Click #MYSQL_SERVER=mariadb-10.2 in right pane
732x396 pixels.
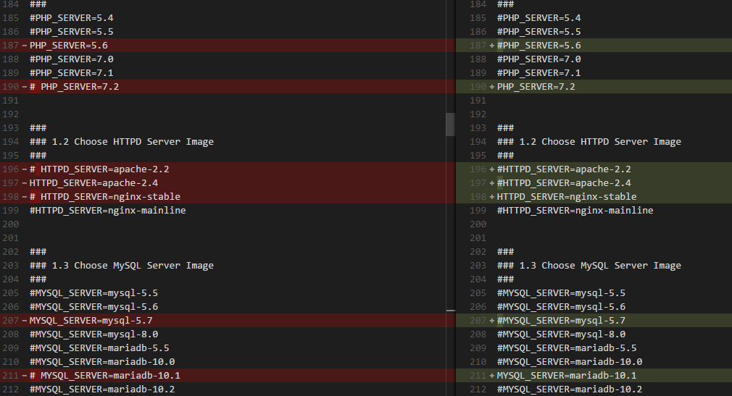tap(570, 389)
